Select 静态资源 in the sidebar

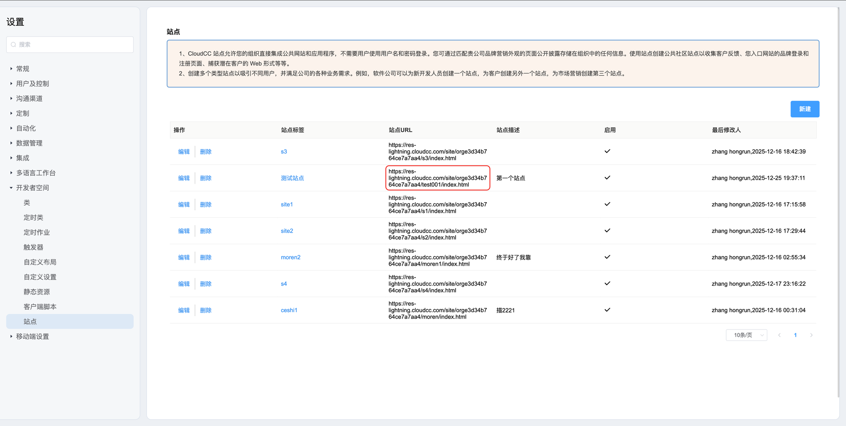coord(37,292)
